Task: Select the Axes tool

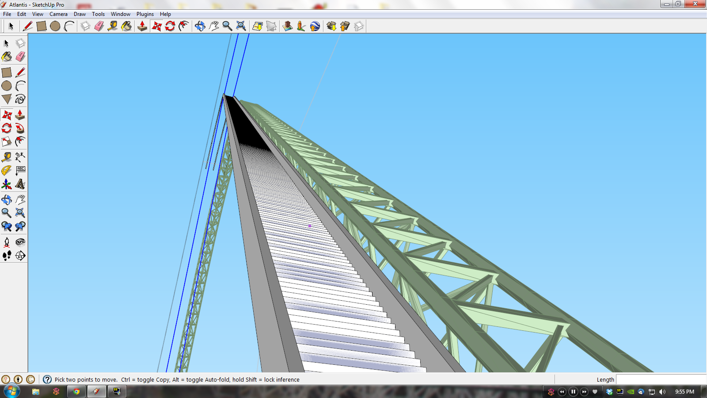Action: click(x=7, y=184)
